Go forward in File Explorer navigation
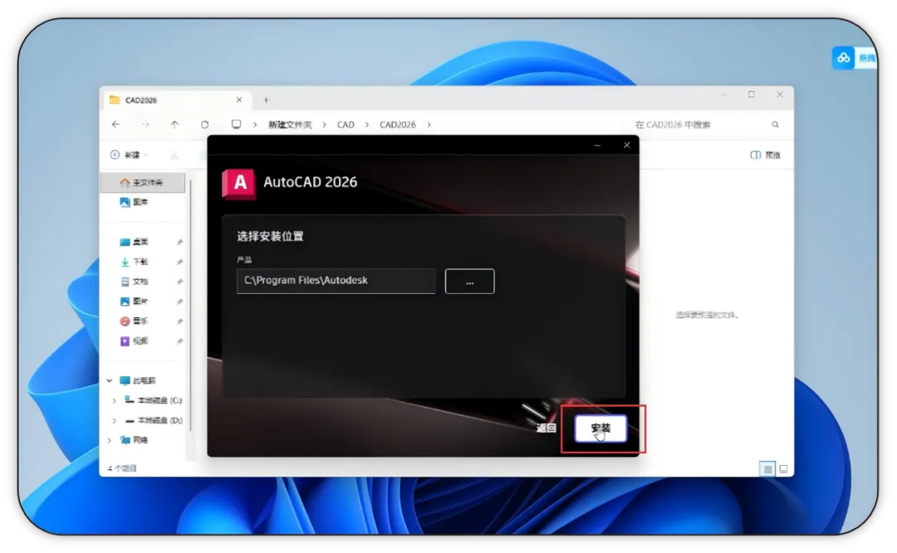897x553 pixels. click(145, 124)
